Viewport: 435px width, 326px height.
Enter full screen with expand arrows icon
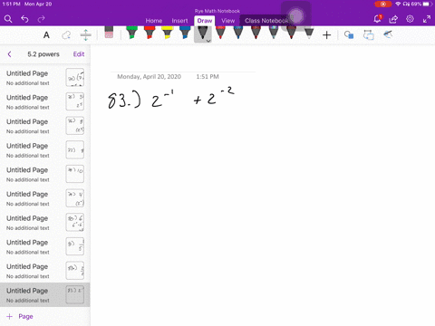coord(427,19)
